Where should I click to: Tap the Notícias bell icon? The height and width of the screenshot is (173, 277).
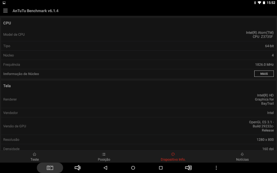click(x=242, y=154)
